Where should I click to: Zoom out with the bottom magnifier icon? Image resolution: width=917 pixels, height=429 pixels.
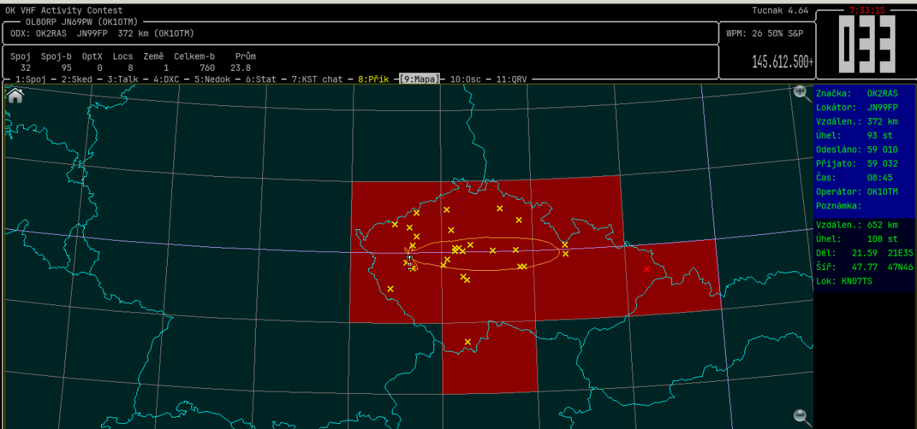[802, 417]
